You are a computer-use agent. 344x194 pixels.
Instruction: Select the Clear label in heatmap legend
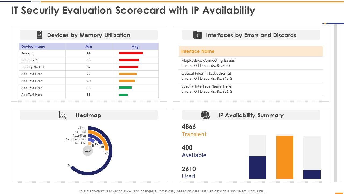pyautogui.click(x=82, y=128)
